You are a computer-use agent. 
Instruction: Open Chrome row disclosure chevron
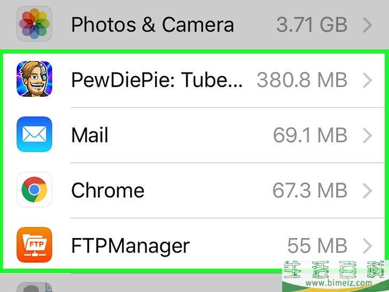[x=368, y=191]
